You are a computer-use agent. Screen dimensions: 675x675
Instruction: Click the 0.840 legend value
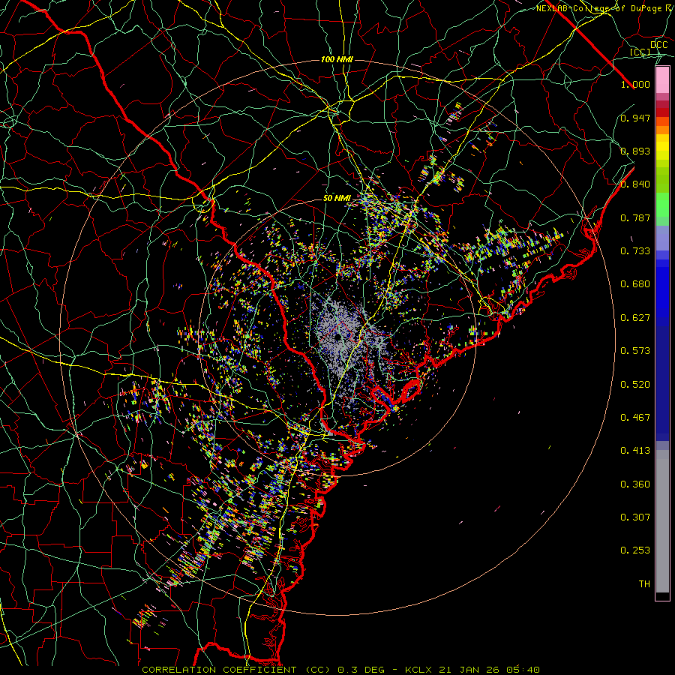point(635,184)
